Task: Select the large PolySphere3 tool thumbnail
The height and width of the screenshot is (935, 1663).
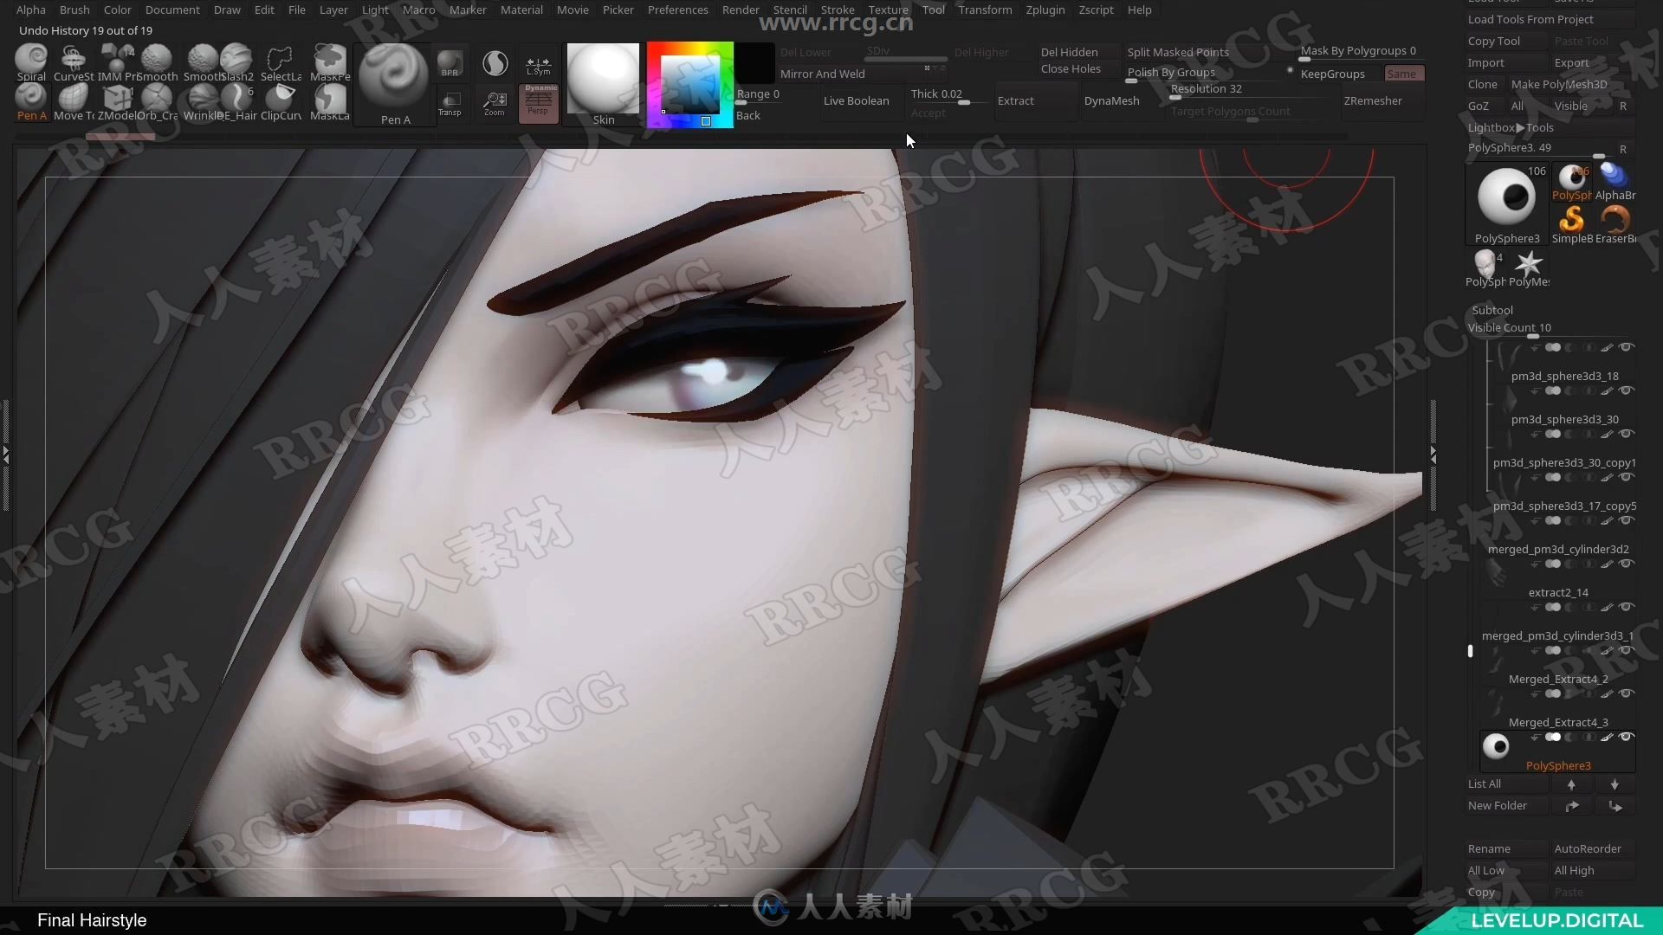Action: pyautogui.click(x=1507, y=203)
